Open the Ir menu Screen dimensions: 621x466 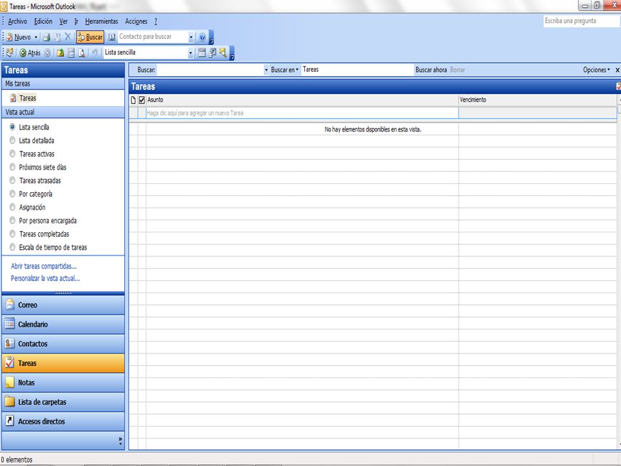pyautogui.click(x=76, y=21)
